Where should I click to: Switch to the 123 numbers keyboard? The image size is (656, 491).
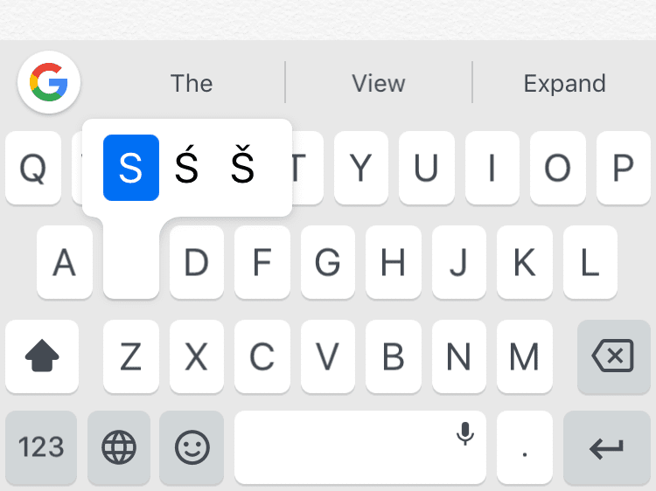pyautogui.click(x=41, y=447)
